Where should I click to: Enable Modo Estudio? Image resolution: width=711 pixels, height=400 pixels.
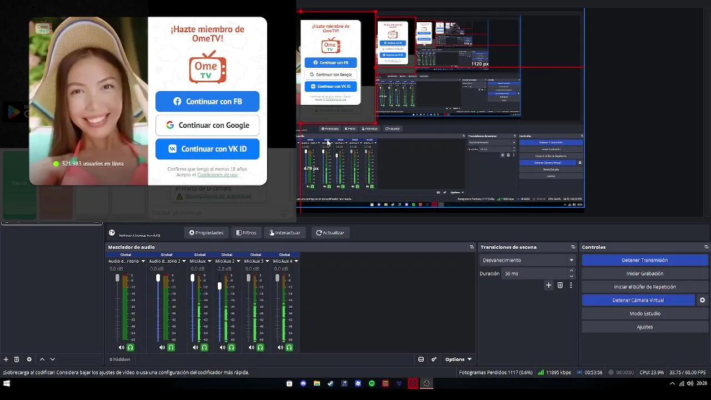pyautogui.click(x=645, y=313)
